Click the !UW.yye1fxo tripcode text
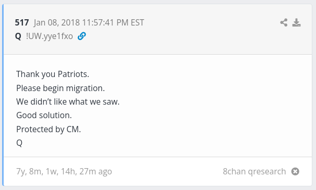Viewport: 316px width, 190px height. 50,36
